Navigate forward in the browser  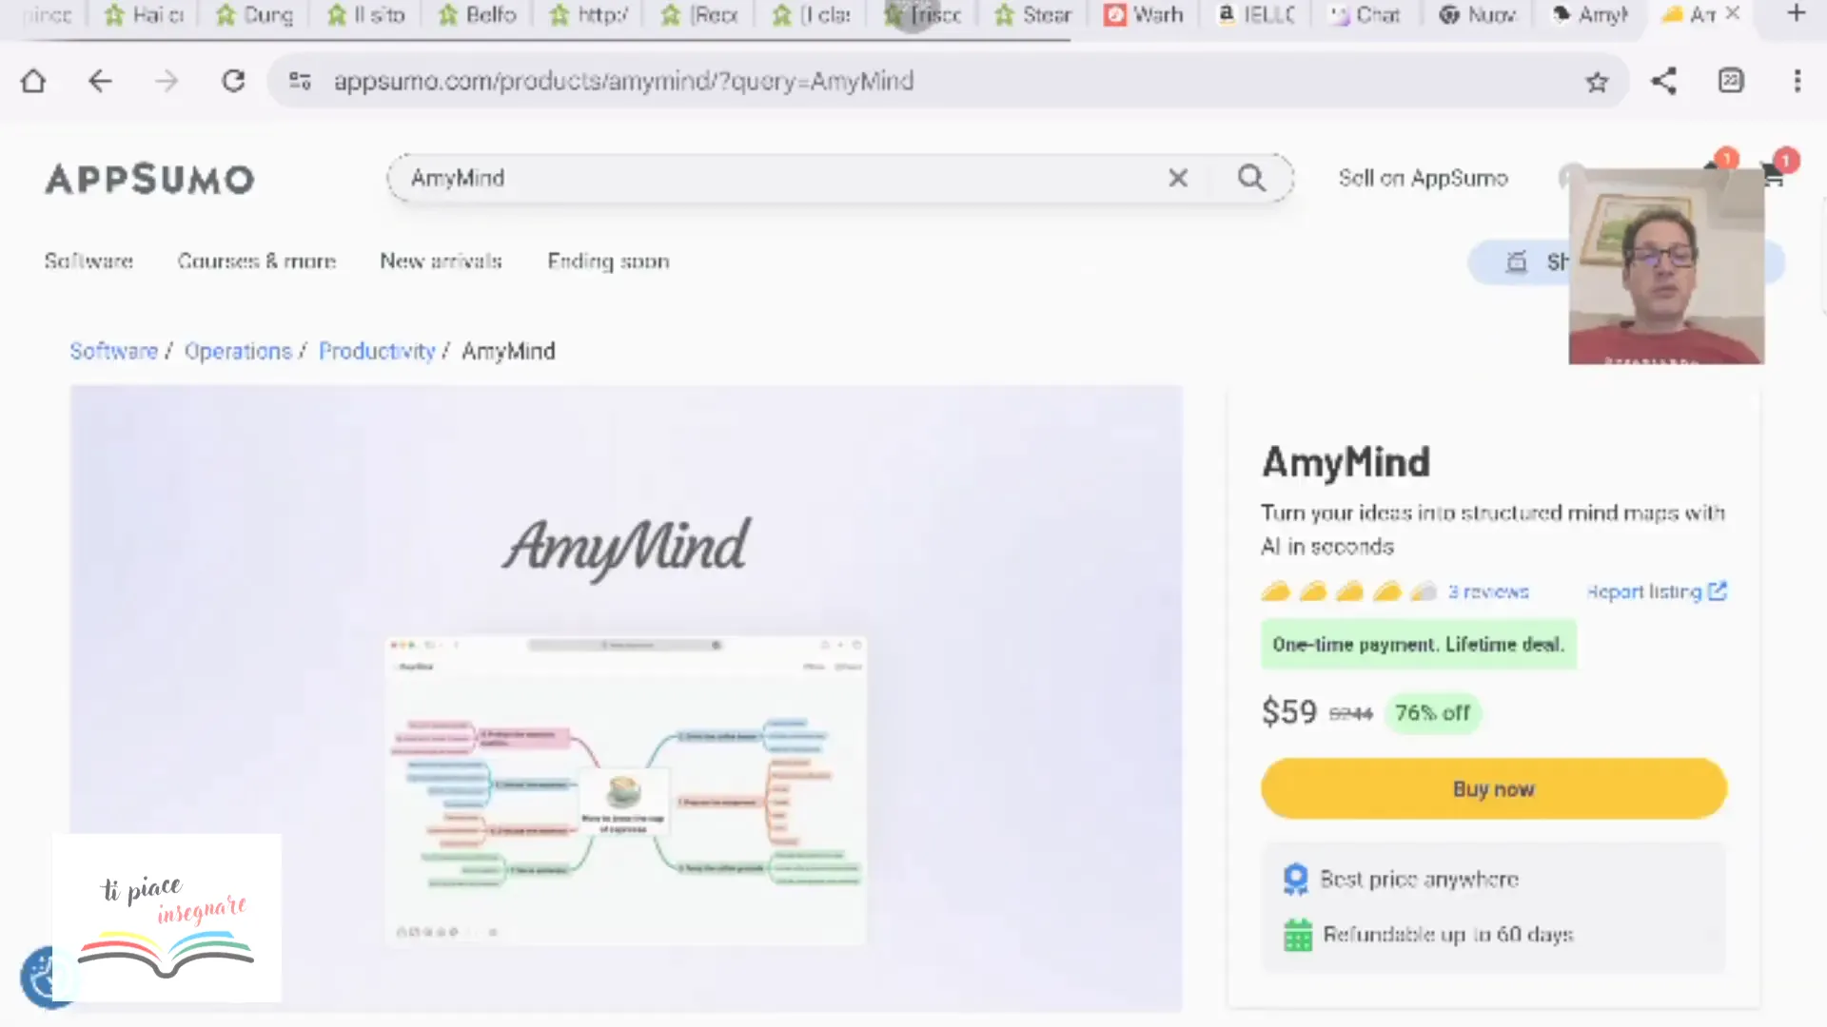coord(167,81)
